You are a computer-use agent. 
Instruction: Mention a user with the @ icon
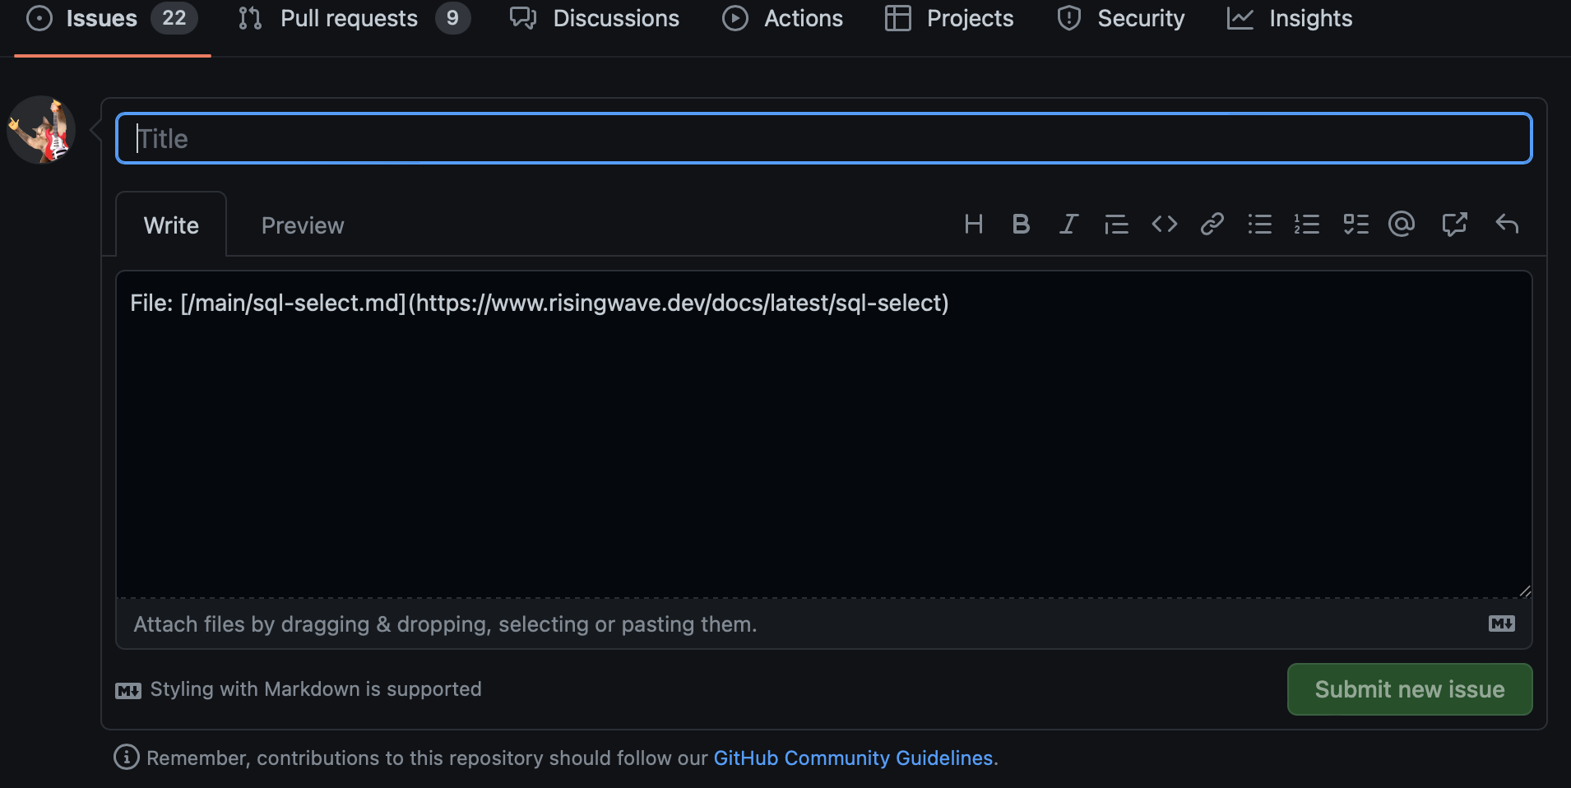pyautogui.click(x=1402, y=224)
